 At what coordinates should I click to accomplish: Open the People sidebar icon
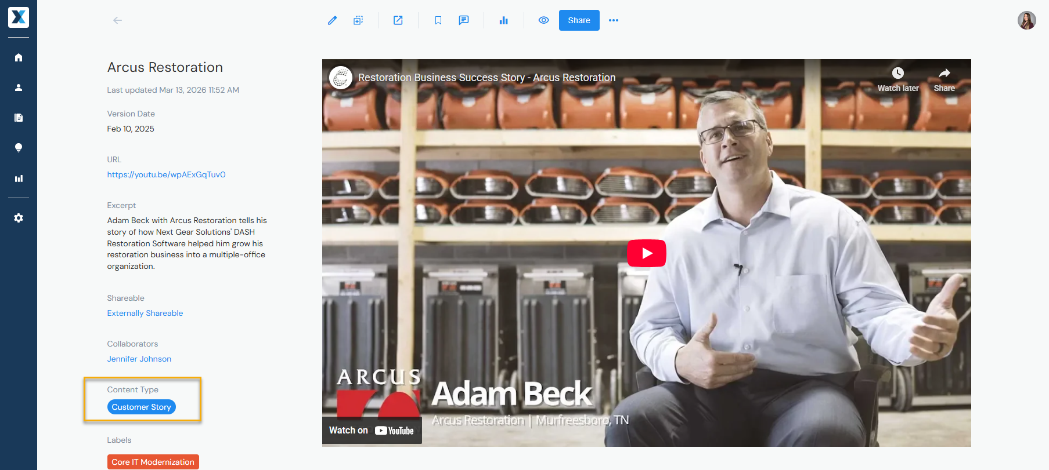coord(19,88)
